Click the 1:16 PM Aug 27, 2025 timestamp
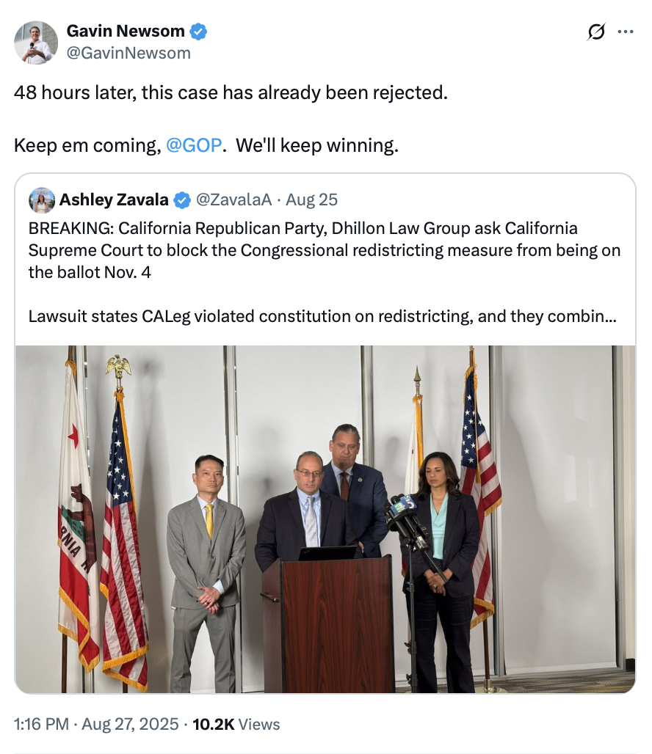This screenshot has width=652, height=754. [x=96, y=724]
